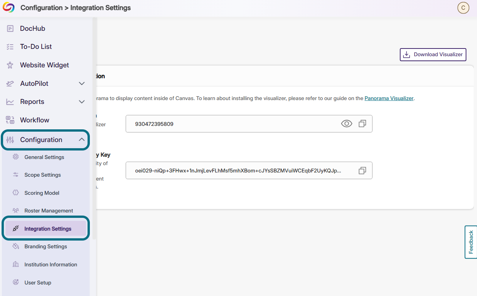
Task: Click the app logo in the header
Action: 8,8
